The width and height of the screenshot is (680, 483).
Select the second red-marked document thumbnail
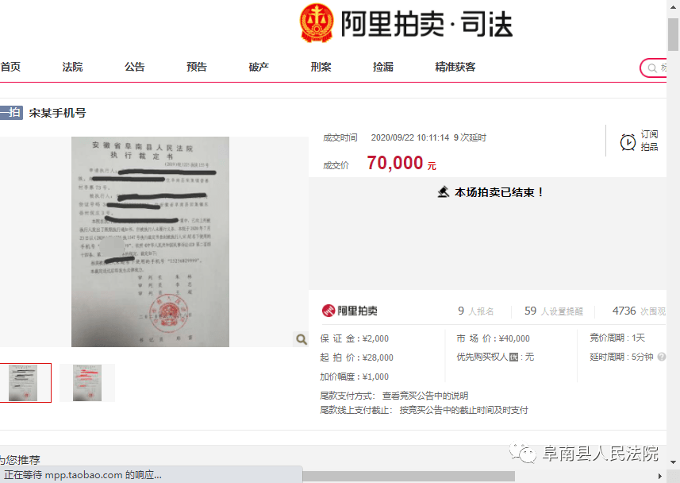click(x=87, y=383)
